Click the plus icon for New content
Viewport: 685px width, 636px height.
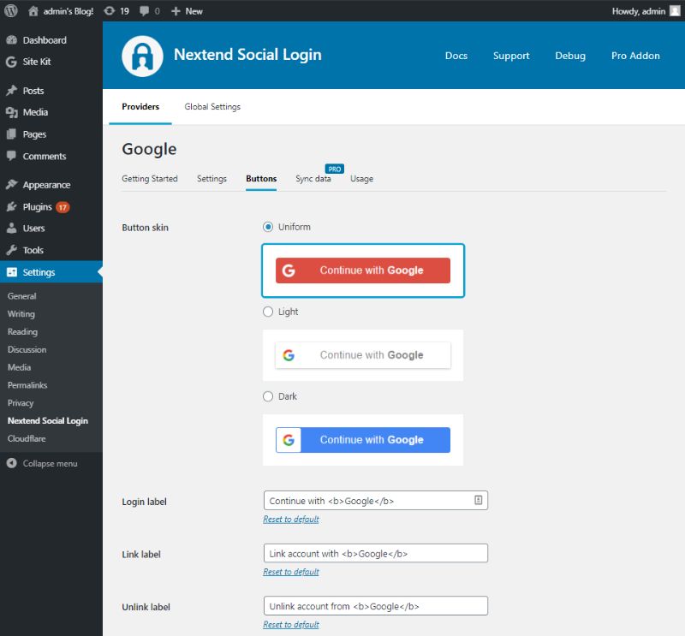pos(176,11)
